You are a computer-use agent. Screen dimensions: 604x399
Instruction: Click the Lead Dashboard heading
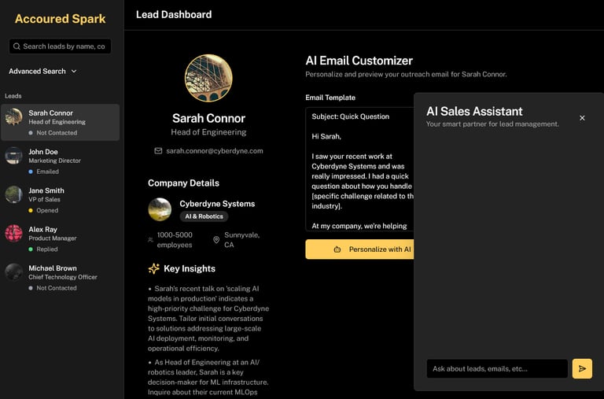point(174,15)
